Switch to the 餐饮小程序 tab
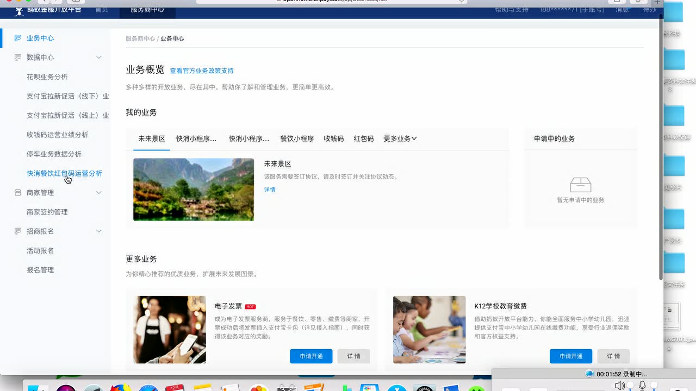This screenshot has width=696, height=391. 297,138
